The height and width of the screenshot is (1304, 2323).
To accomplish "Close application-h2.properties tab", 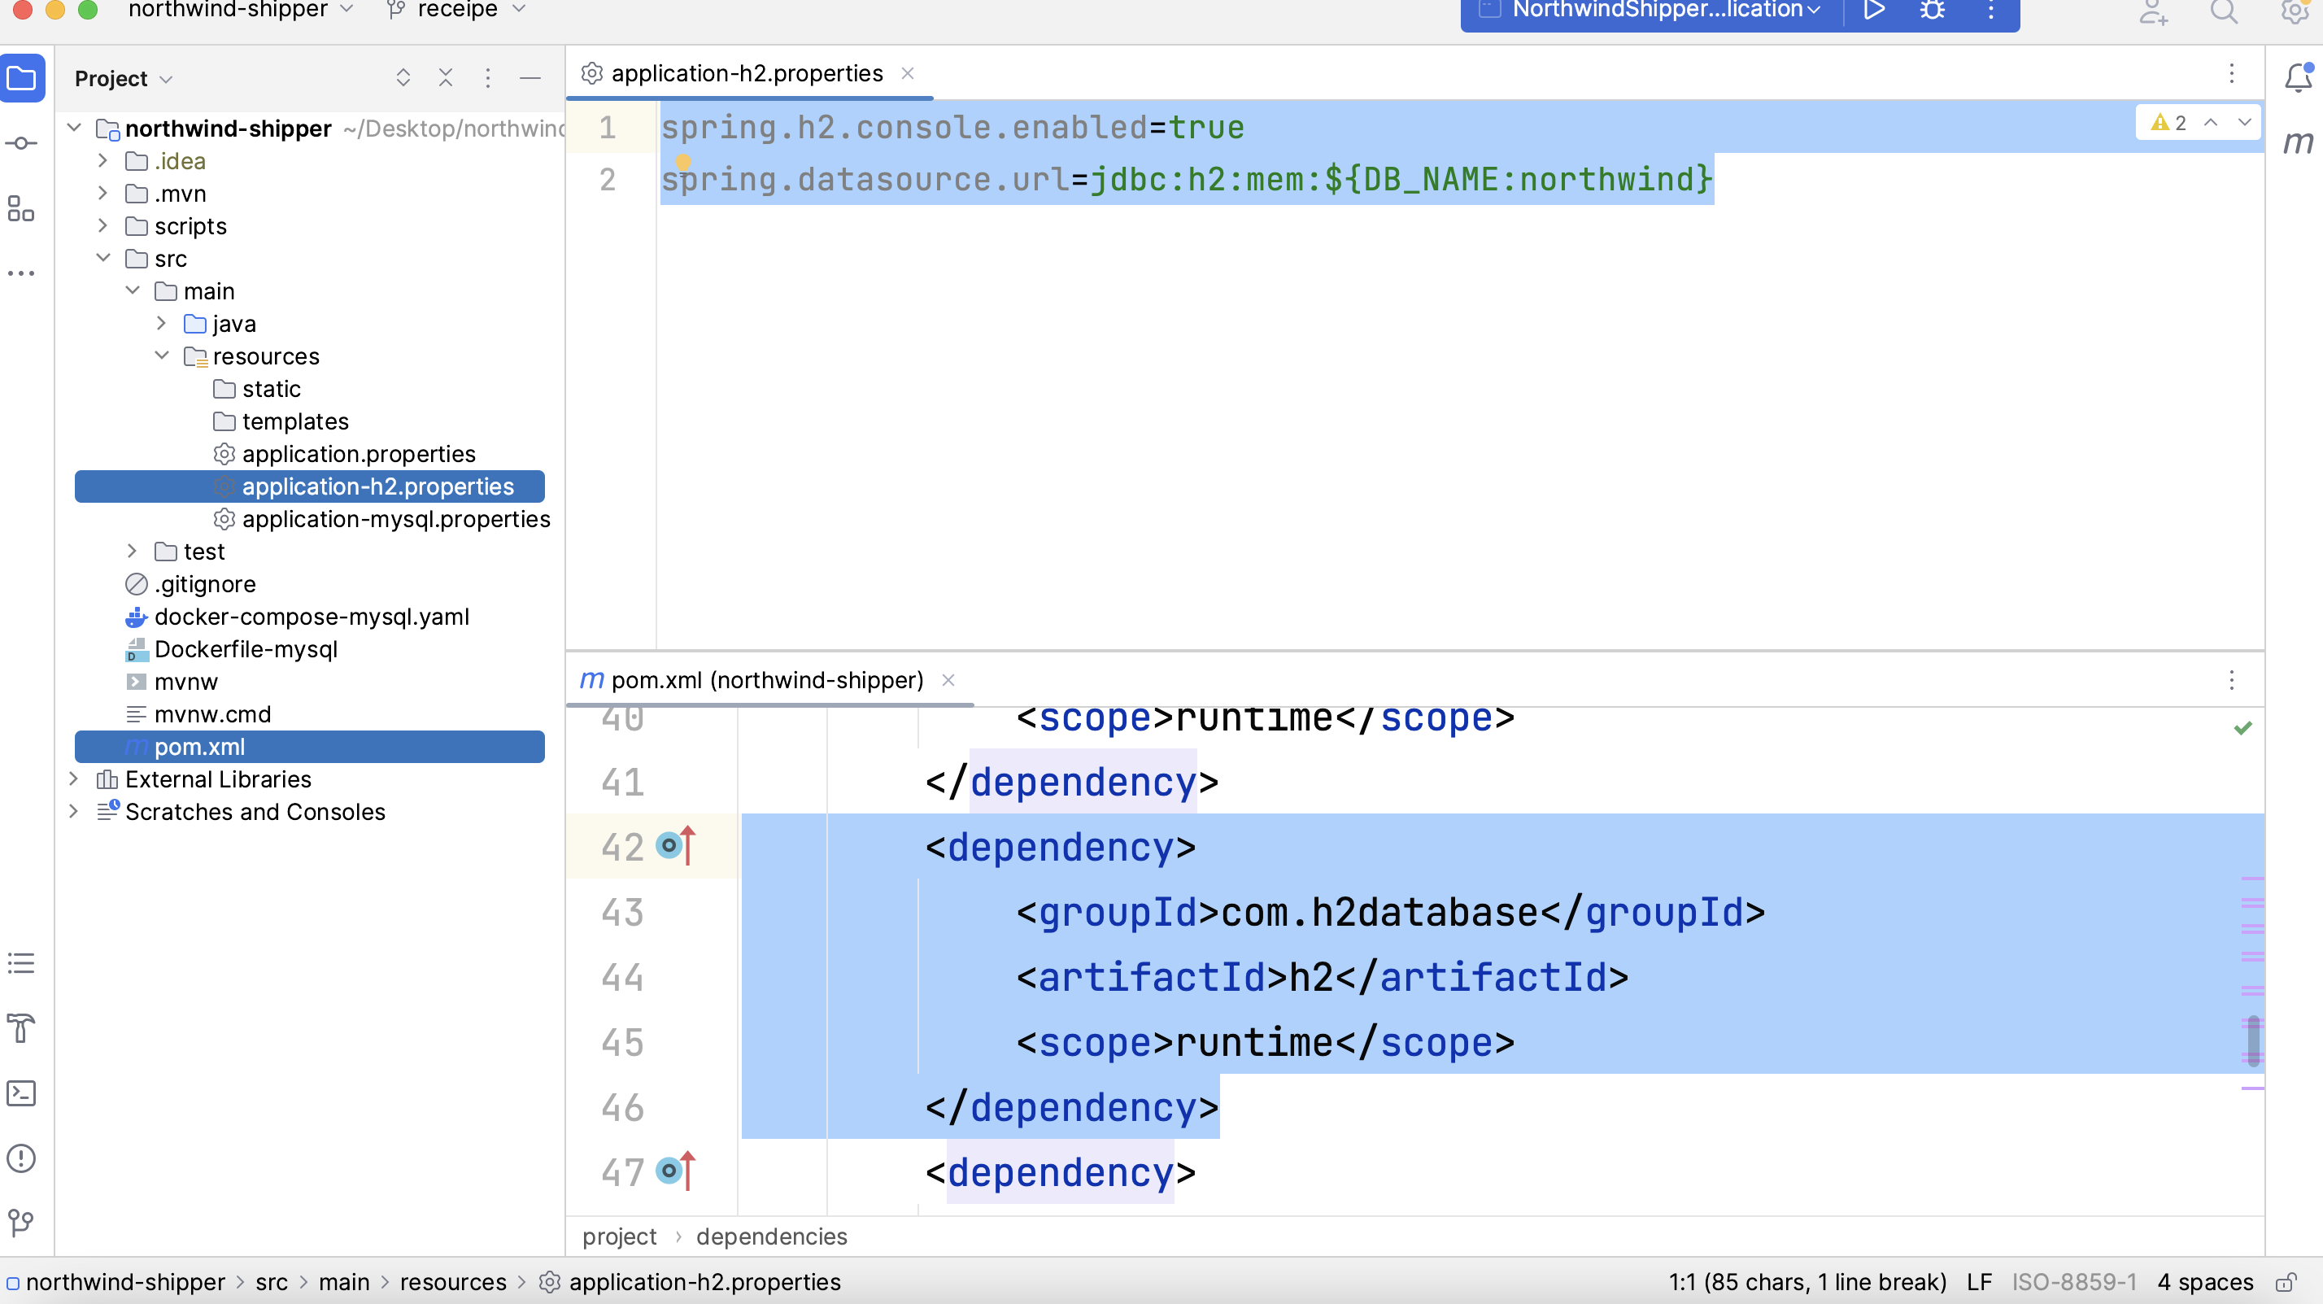I will 907,73.
